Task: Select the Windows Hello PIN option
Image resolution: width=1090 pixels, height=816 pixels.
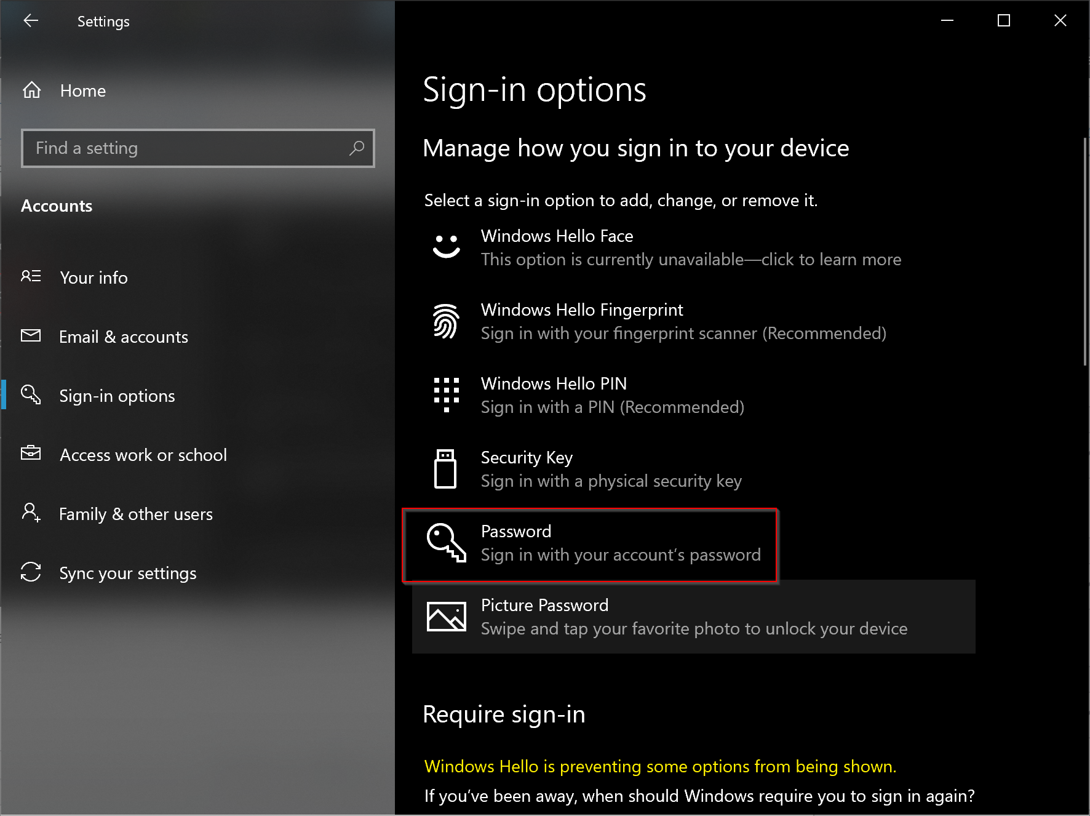Action: pos(694,395)
